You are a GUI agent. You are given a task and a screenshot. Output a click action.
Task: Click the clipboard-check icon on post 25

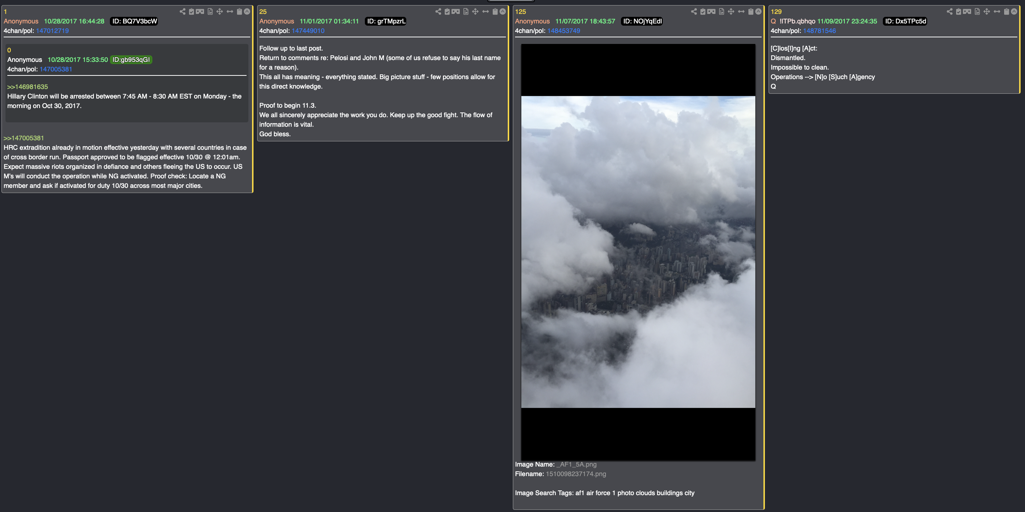pos(447,12)
